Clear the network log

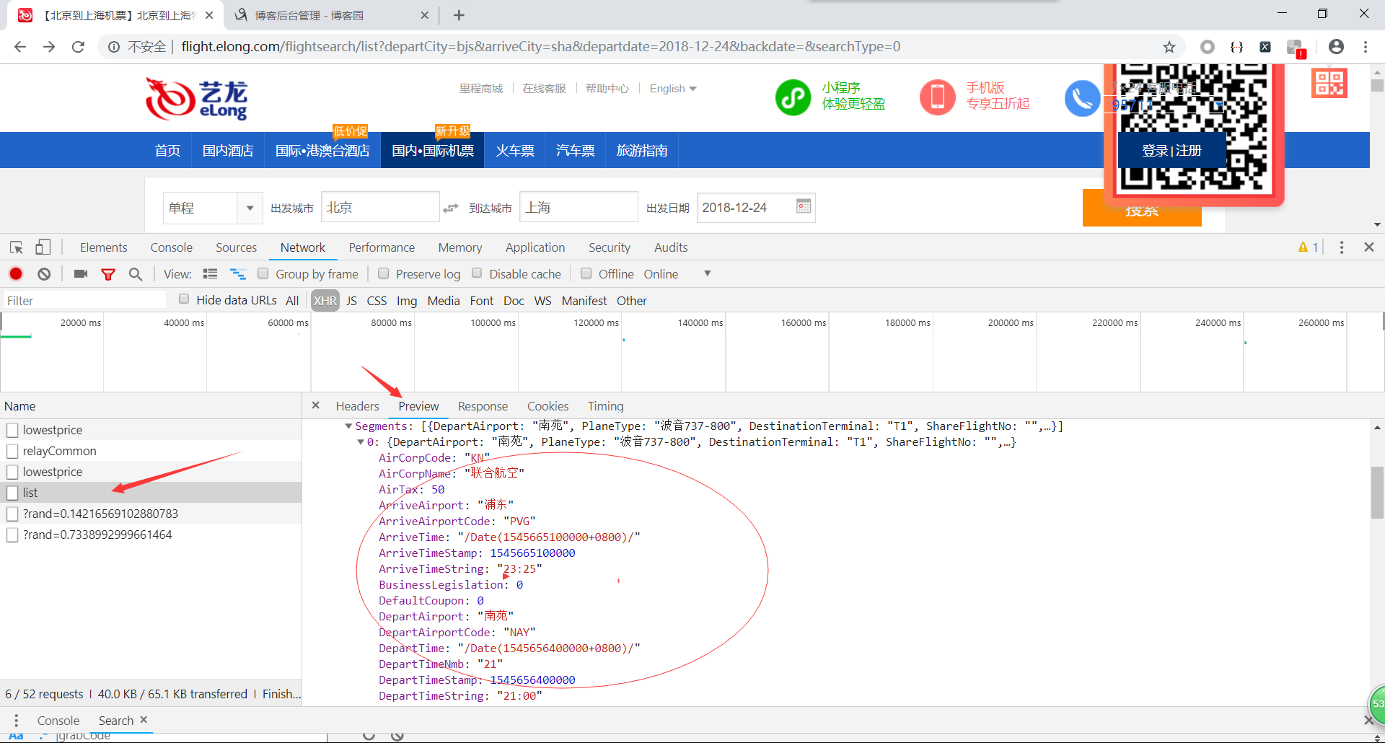click(44, 274)
